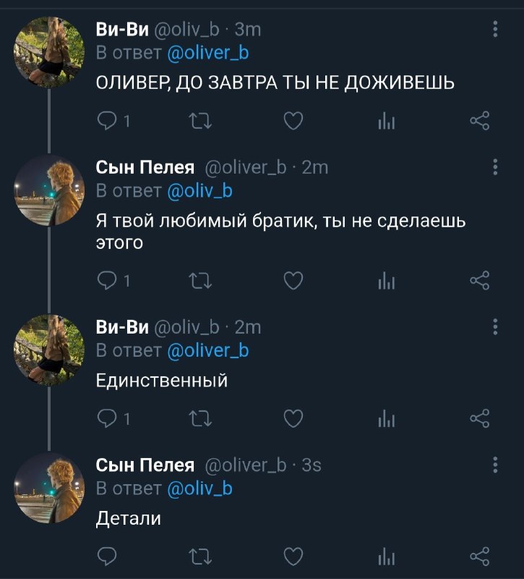Open @oliv_b mention in 'Детали' reply
This screenshot has height=579, width=524.
[x=200, y=489]
